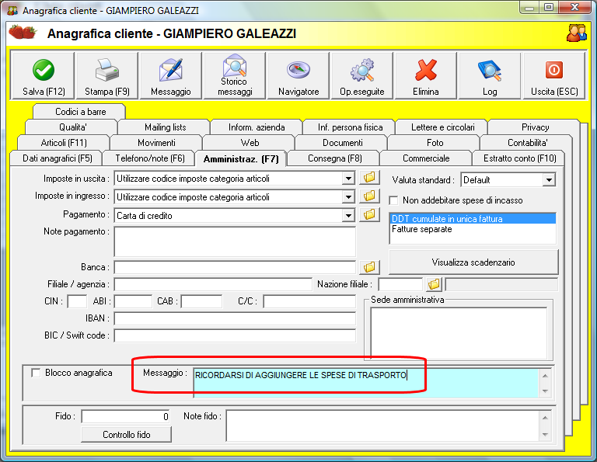Click in Sede amministrativa text area
597x462 pixels.
459,333
